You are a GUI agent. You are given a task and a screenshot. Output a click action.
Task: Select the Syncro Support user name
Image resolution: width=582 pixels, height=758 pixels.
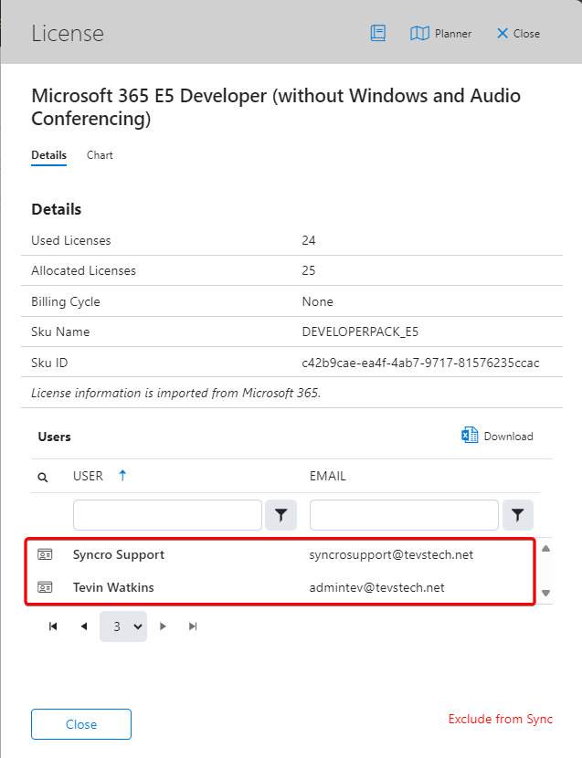coord(119,554)
